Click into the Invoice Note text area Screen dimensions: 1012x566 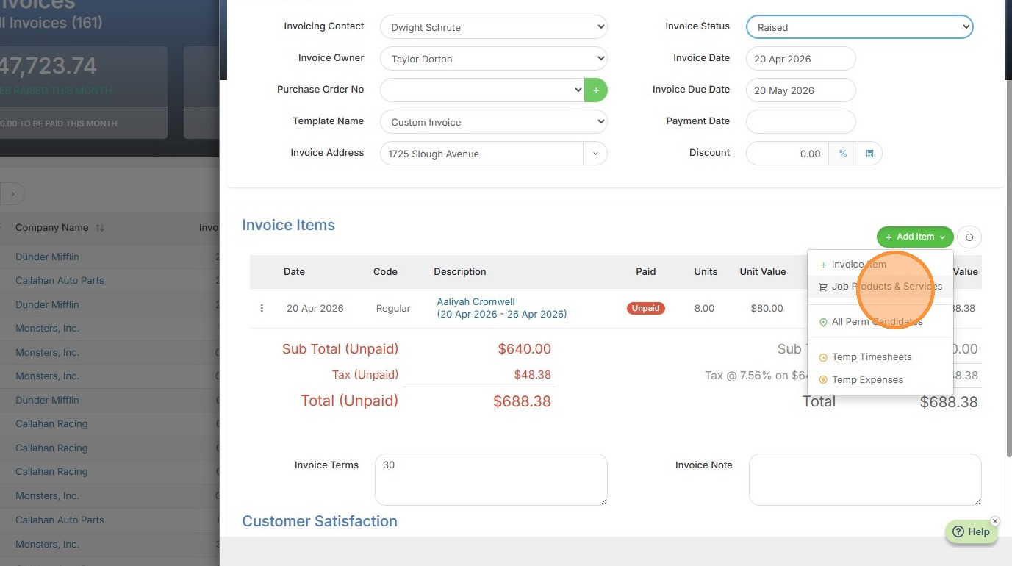coord(864,479)
